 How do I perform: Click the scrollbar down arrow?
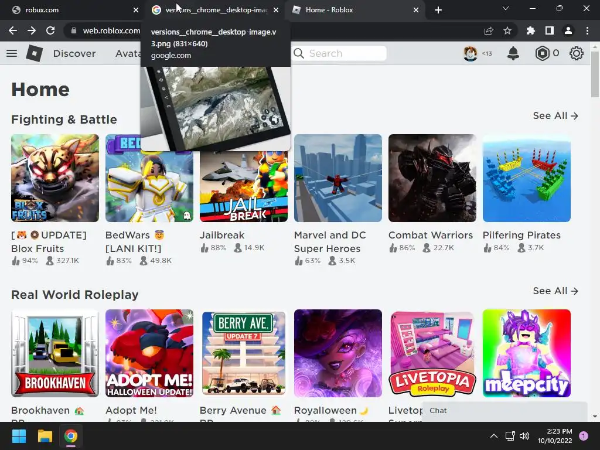595,417
